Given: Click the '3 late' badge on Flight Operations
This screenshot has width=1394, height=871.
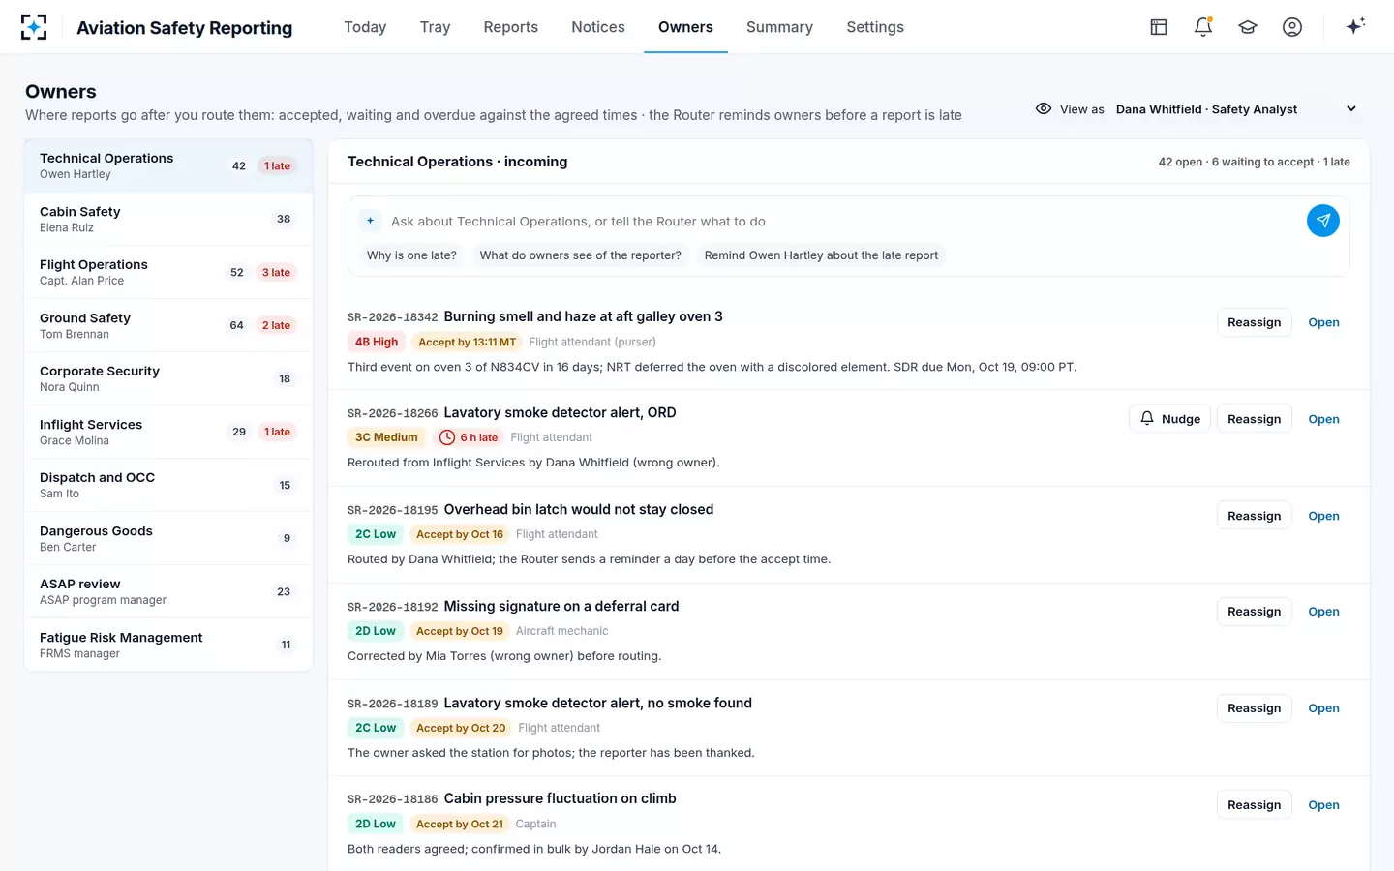Looking at the screenshot, I should coord(276,273).
